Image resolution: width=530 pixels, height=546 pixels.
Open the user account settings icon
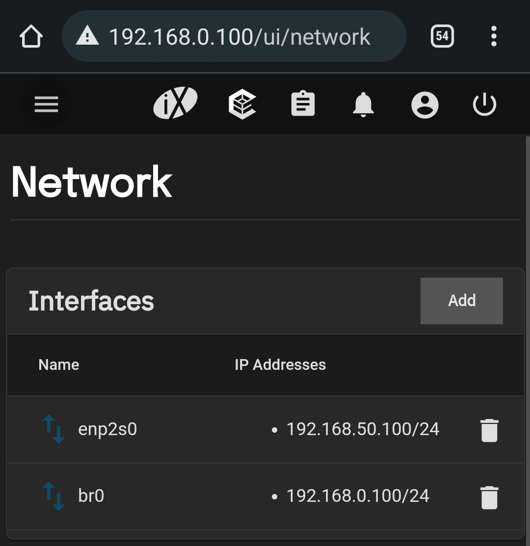point(425,105)
